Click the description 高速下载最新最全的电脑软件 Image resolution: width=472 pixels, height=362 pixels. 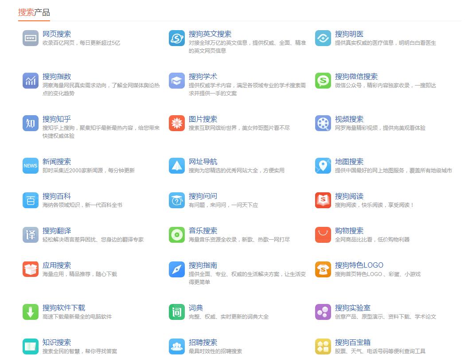(77, 316)
